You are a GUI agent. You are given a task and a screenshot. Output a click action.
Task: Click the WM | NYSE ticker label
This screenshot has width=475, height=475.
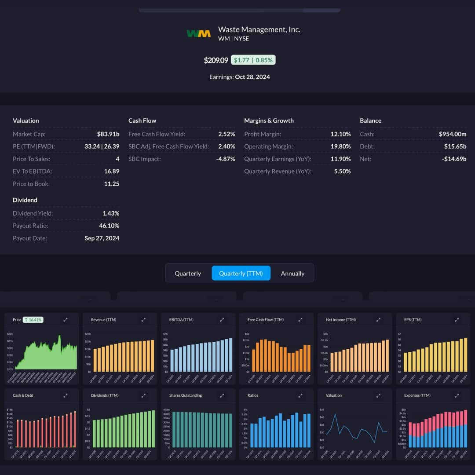pos(234,39)
